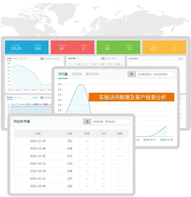
Task: Switch to the 操作系统 tab in the large chart
Action: click(92, 74)
